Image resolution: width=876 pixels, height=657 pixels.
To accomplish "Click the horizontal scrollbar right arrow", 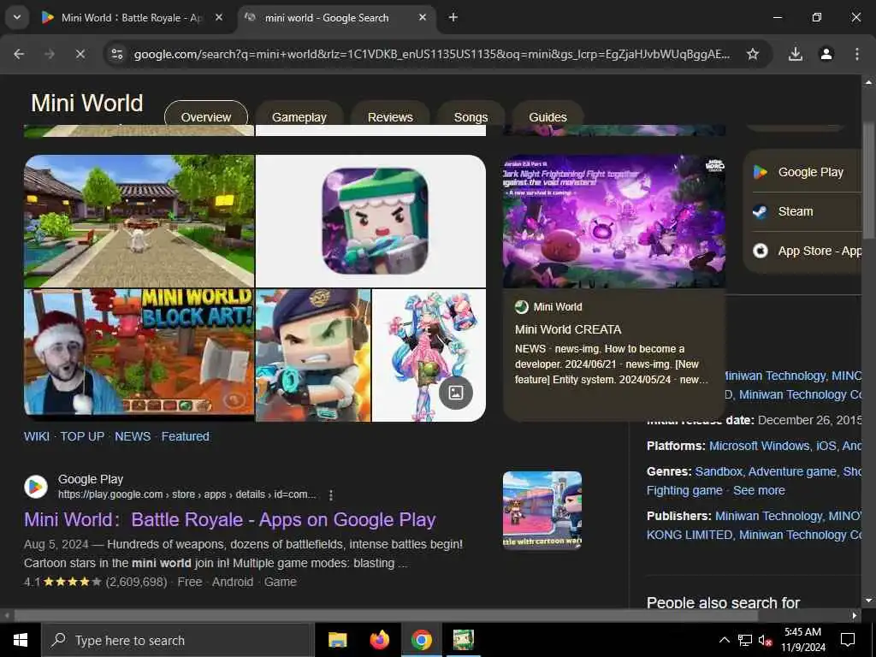I will [855, 616].
